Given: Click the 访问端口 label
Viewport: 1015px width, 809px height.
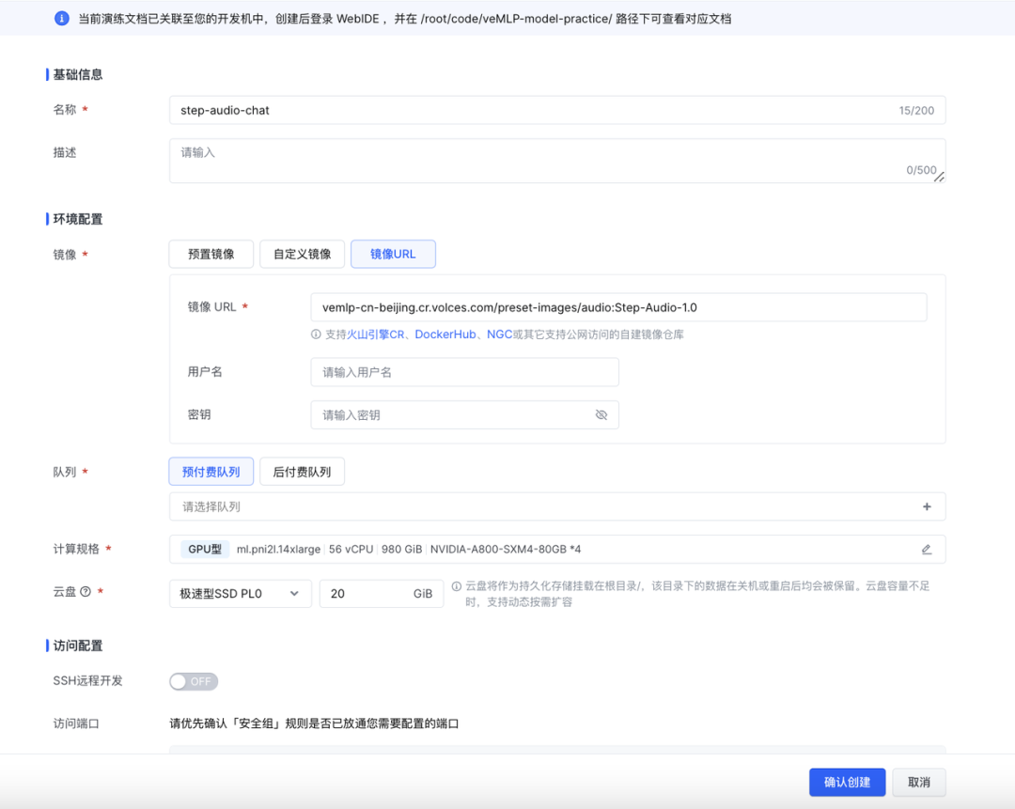Looking at the screenshot, I should click(76, 723).
